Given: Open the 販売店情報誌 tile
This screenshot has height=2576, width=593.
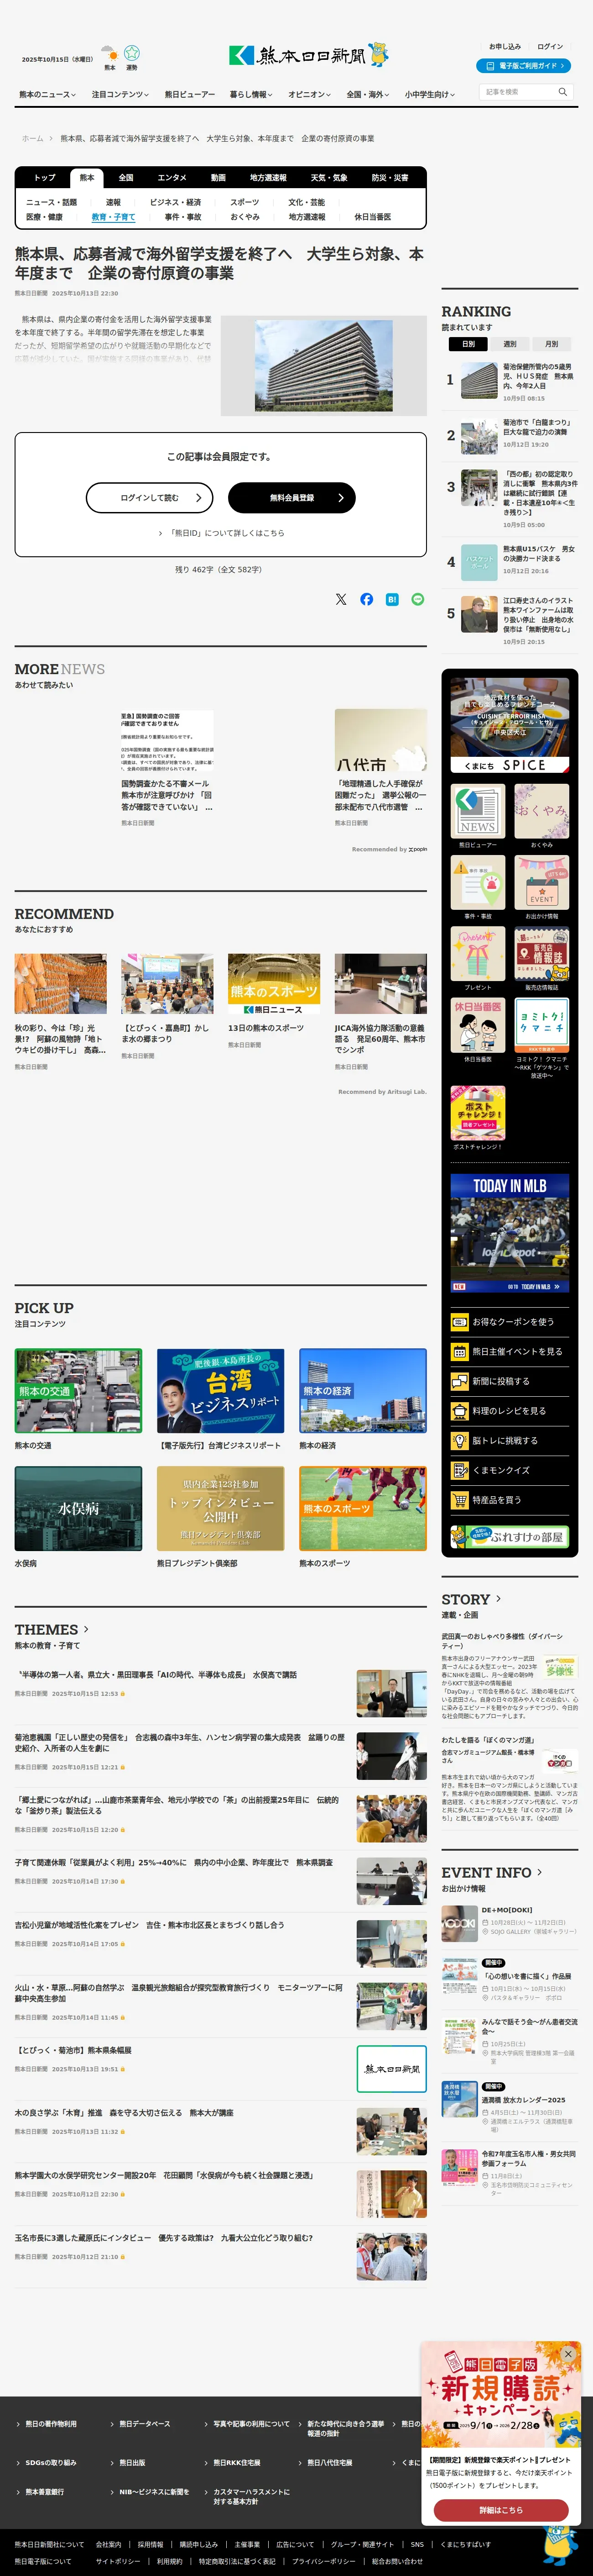Looking at the screenshot, I should [x=541, y=953].
